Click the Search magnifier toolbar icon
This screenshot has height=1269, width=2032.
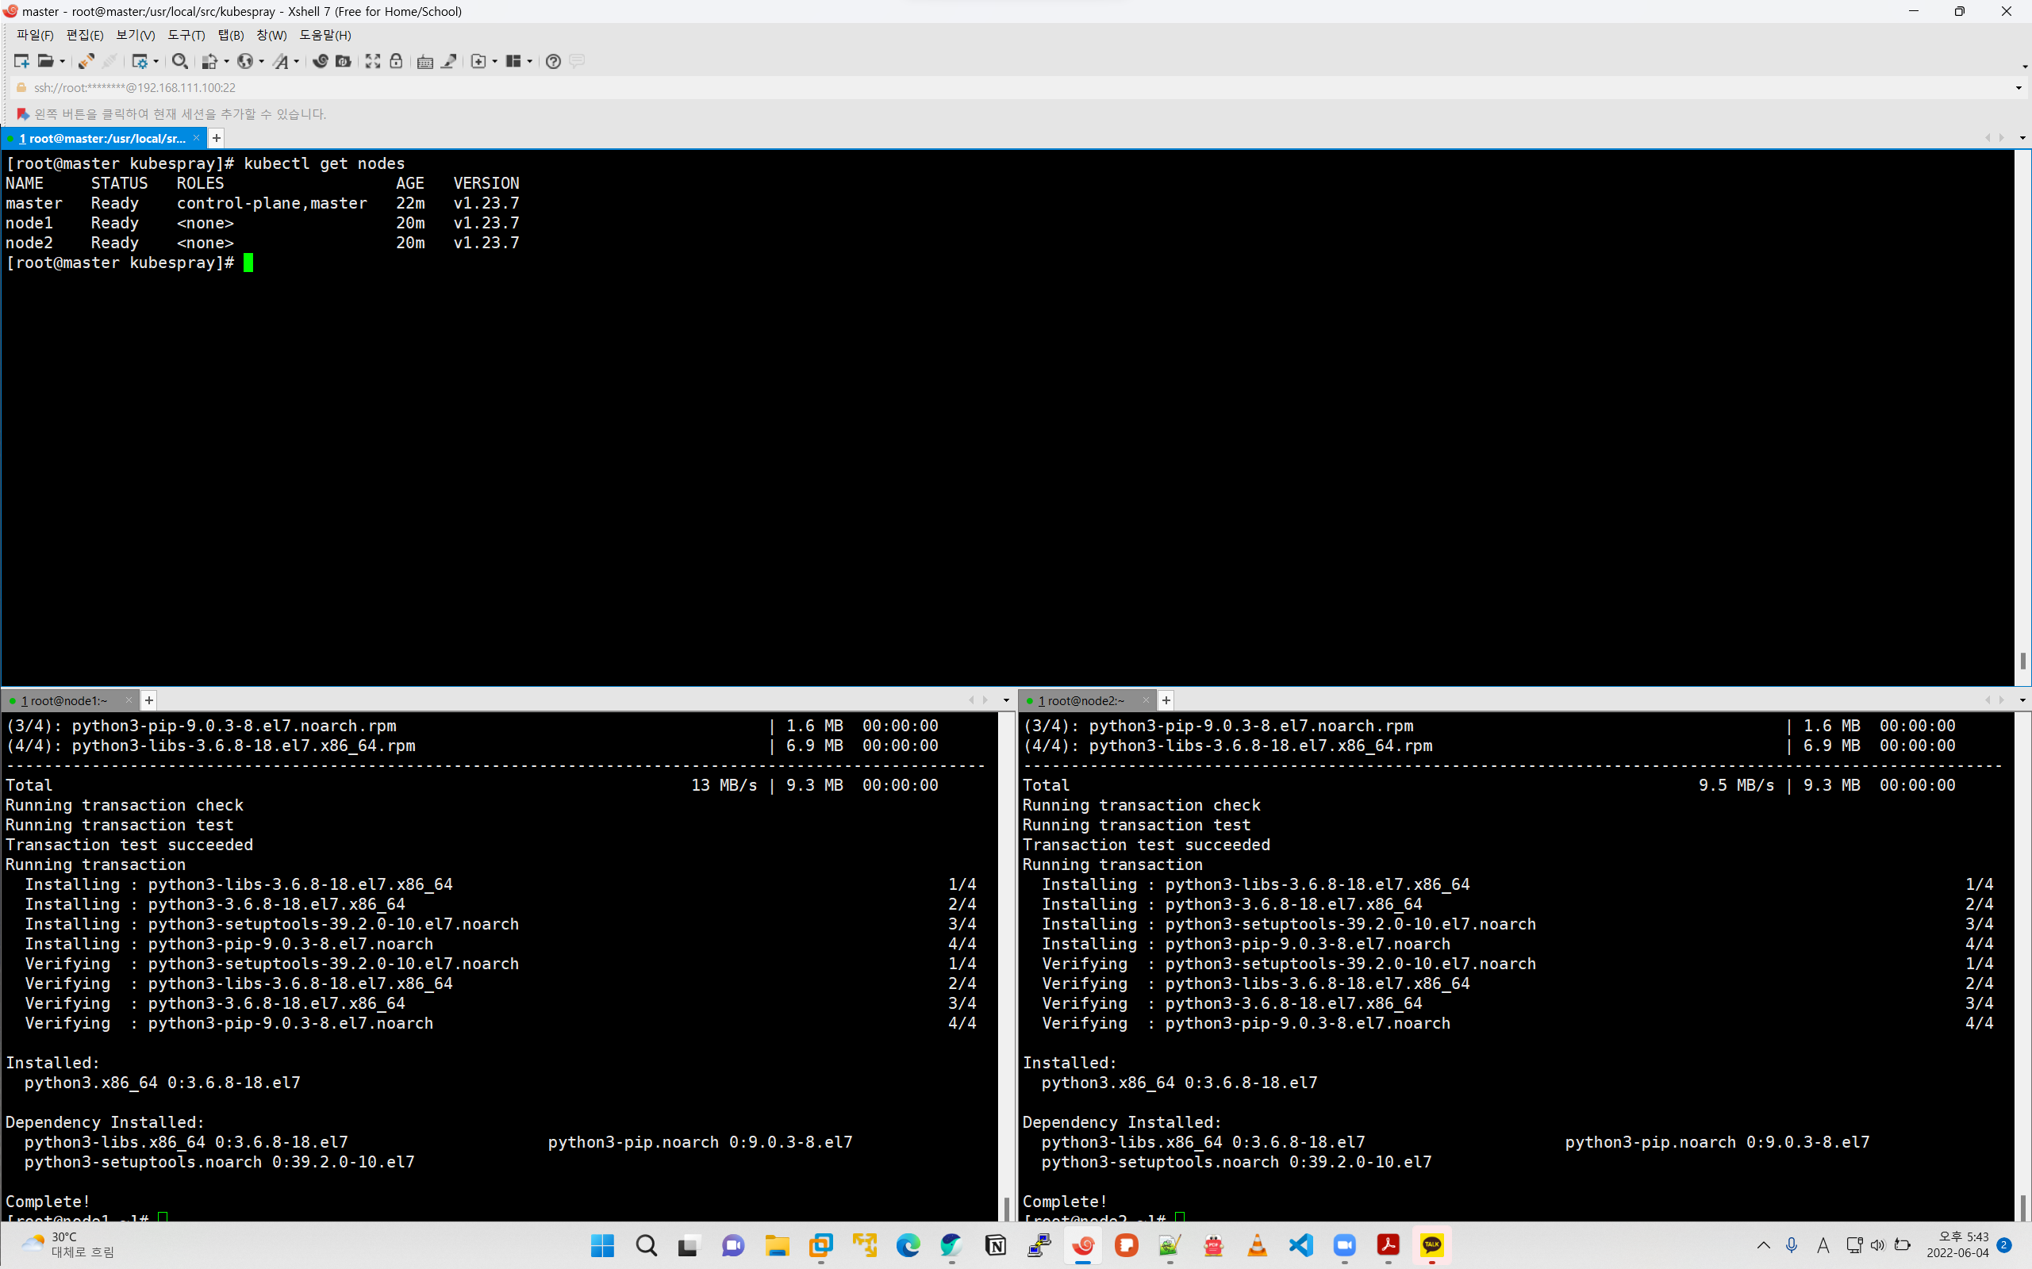tap(179, 61)
